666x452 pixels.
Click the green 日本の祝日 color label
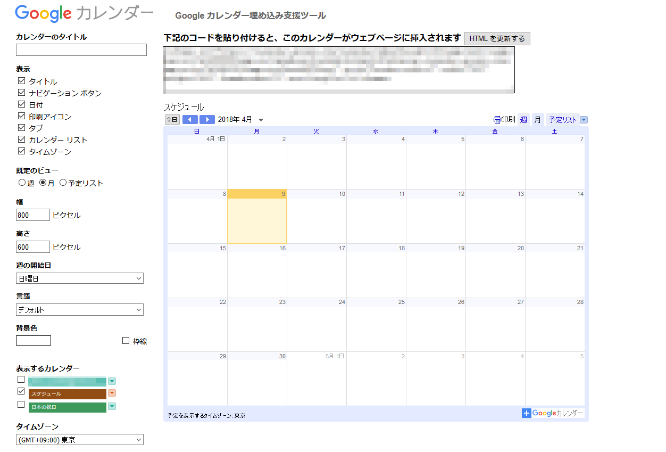point(68,407)
